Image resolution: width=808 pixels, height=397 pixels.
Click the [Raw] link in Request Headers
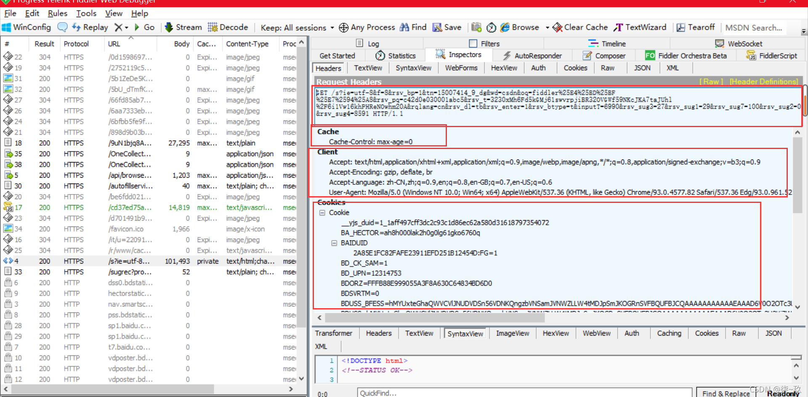pos(711,82)
